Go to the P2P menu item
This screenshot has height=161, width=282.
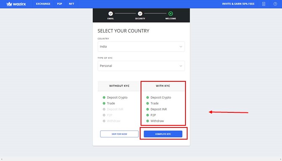click(60, 4)
